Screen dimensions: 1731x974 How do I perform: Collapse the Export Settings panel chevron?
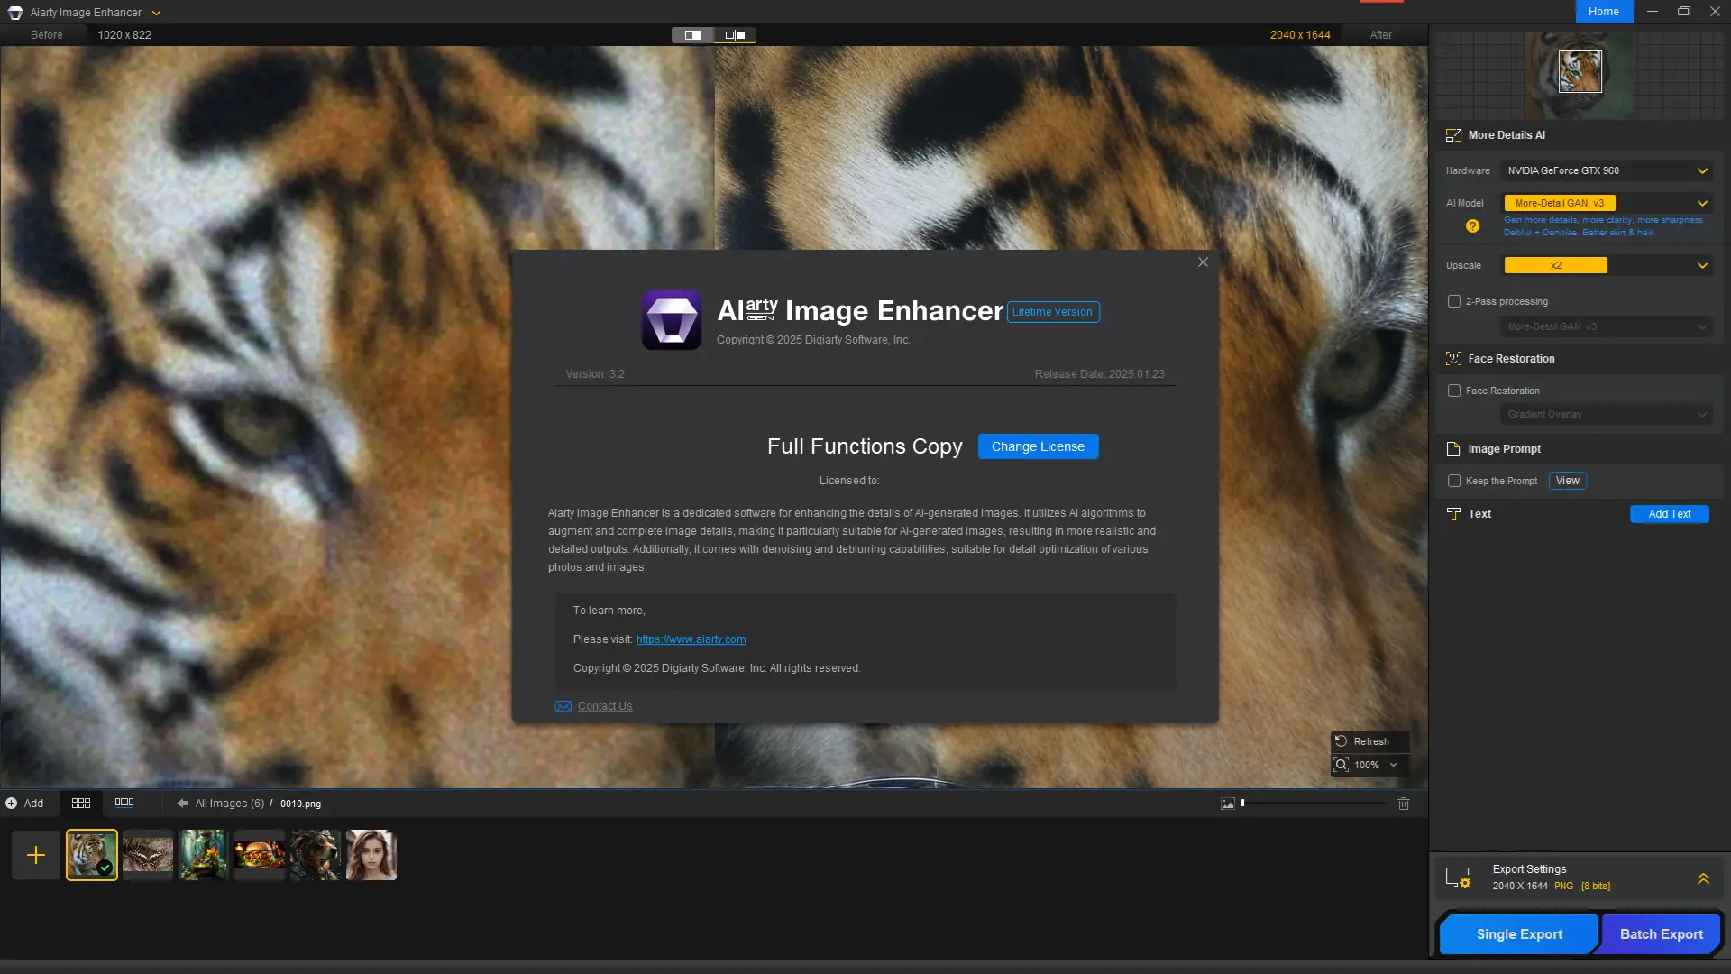[1703, 878]
